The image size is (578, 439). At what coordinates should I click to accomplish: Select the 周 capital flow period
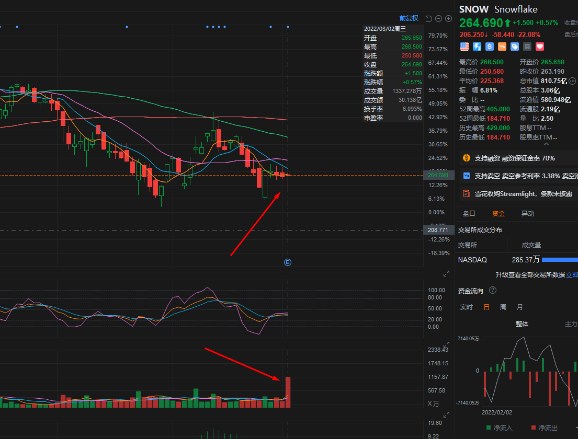coord(503,307)
